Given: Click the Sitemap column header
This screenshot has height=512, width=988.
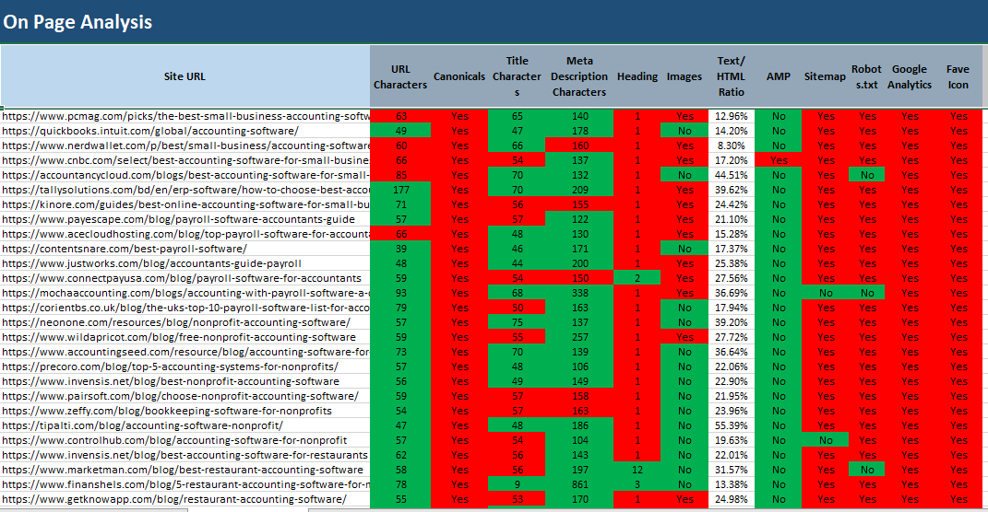Looking at the screenshot, I should click(x=825, y=76).
